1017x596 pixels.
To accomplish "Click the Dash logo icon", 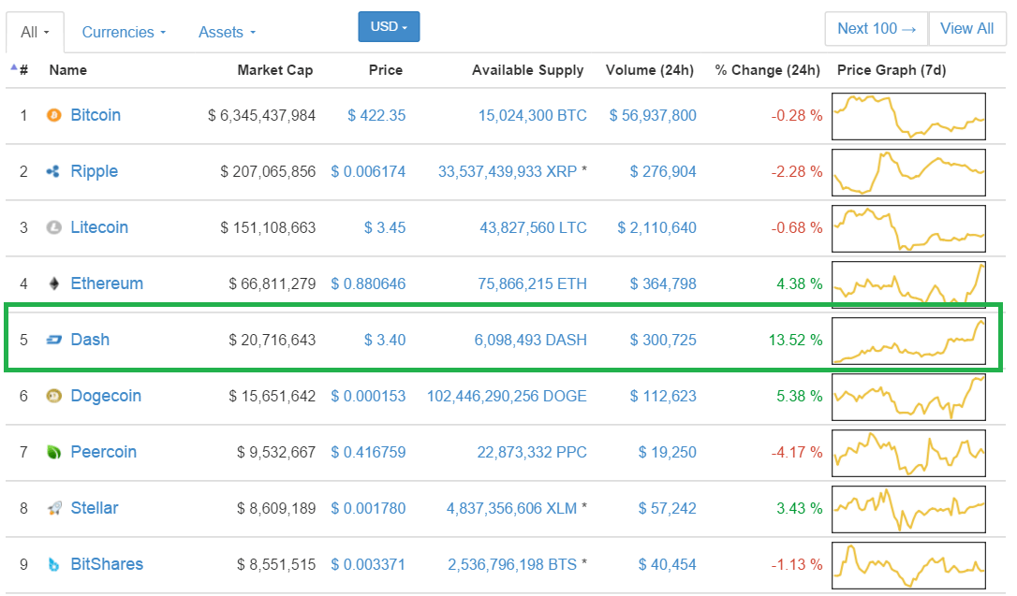I will (53, 340).
